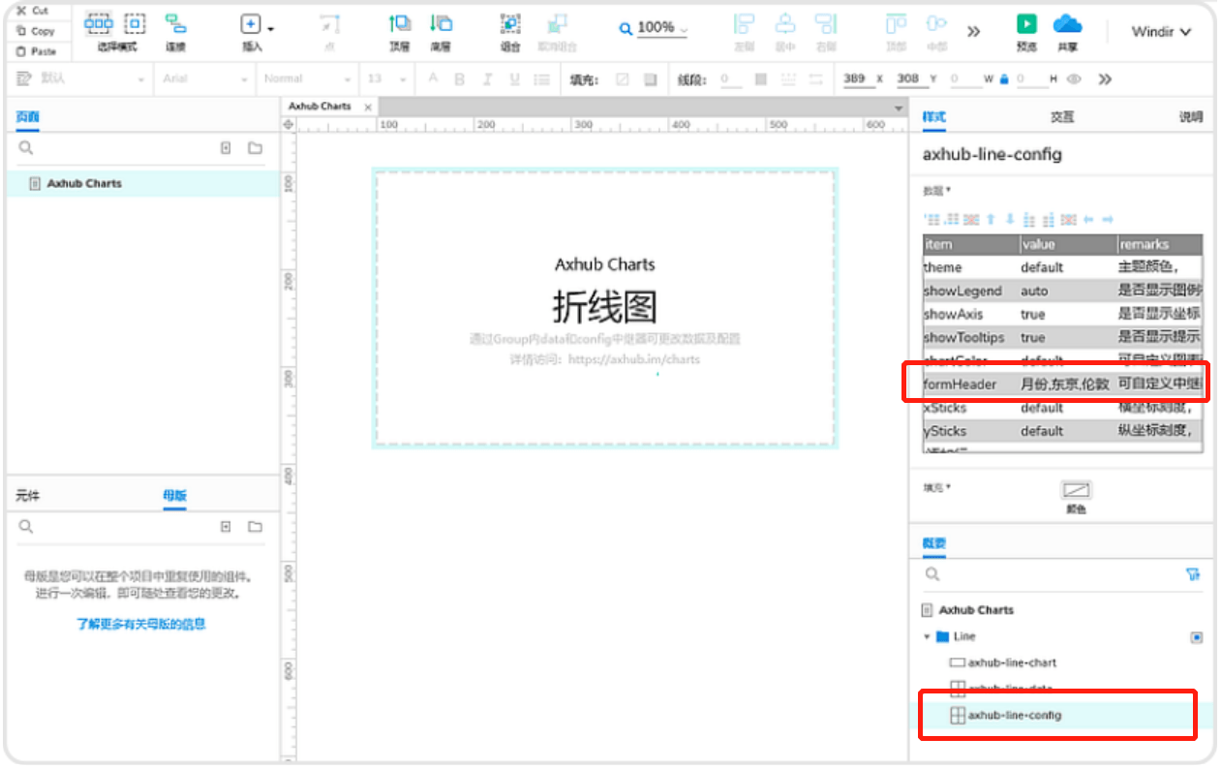Activate the 连接 connector tool

pyautogui.click(x=174, y=25)
